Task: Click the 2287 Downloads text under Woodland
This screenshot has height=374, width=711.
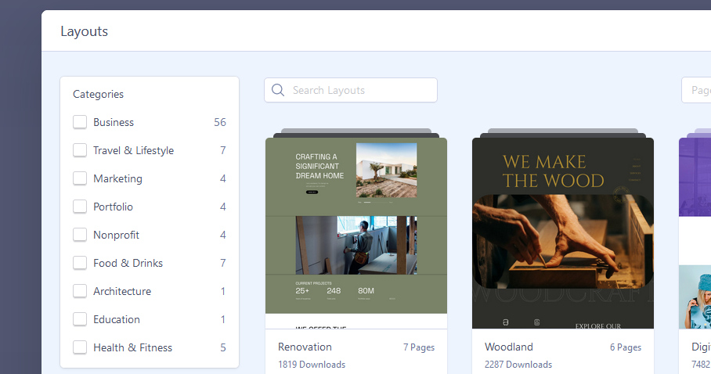Action: point(518,365)
